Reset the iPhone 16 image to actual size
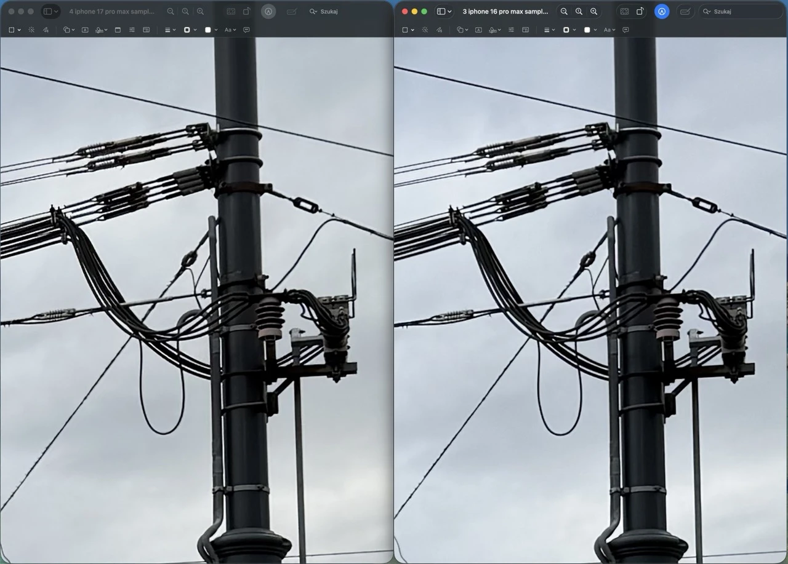 tap(579, 12)
